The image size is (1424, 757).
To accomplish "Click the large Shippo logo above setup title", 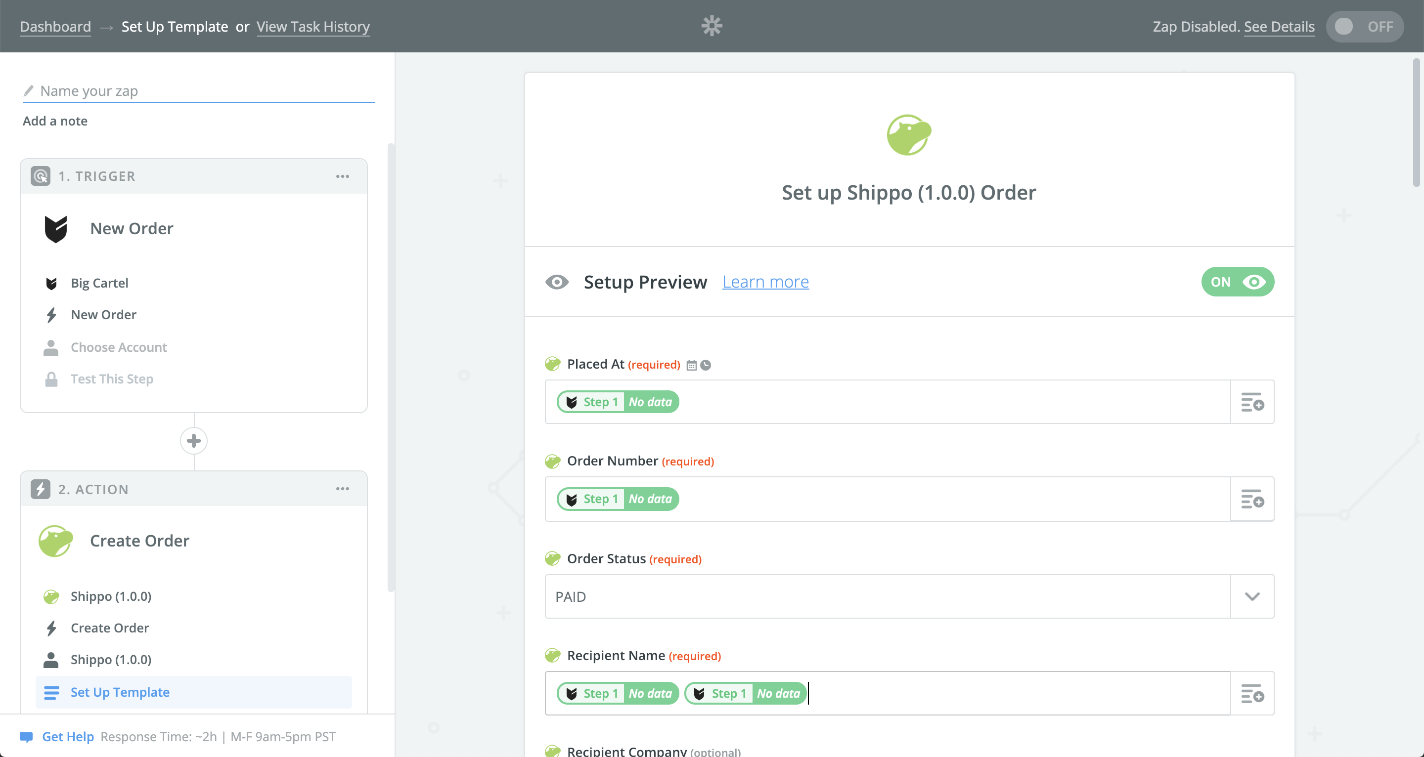I will click(x=909, y=134).
